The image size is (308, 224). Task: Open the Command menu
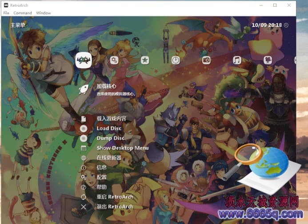(23, 13)
